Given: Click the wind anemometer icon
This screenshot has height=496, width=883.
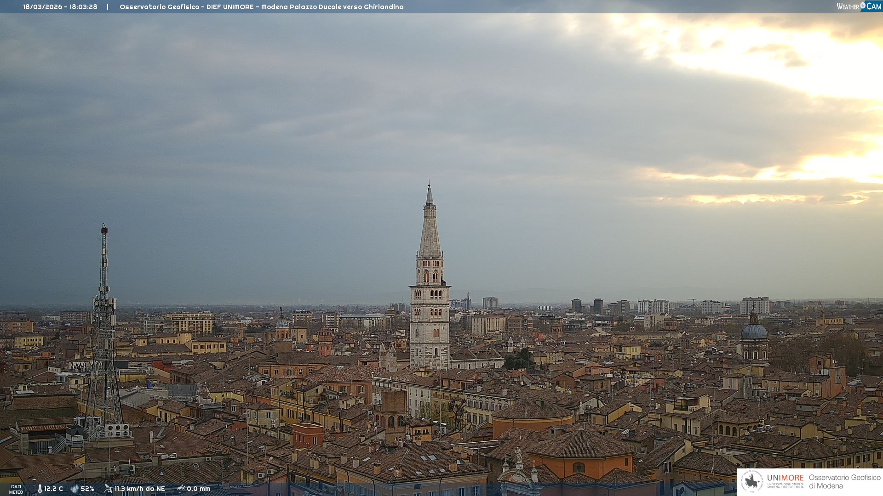Looking at the screenshot, I should 108,489.
